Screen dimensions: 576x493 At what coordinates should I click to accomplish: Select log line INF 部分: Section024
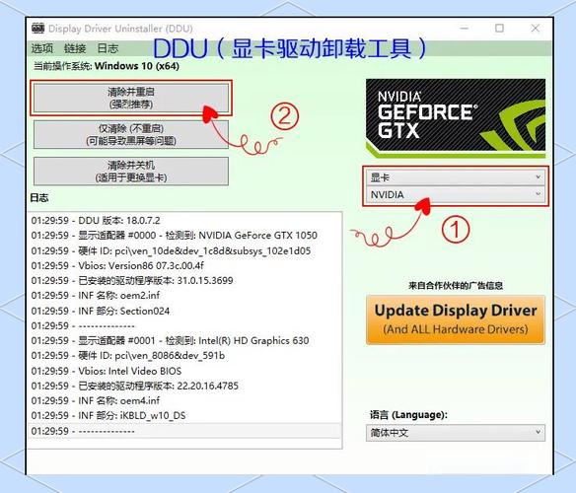(184, 311)
